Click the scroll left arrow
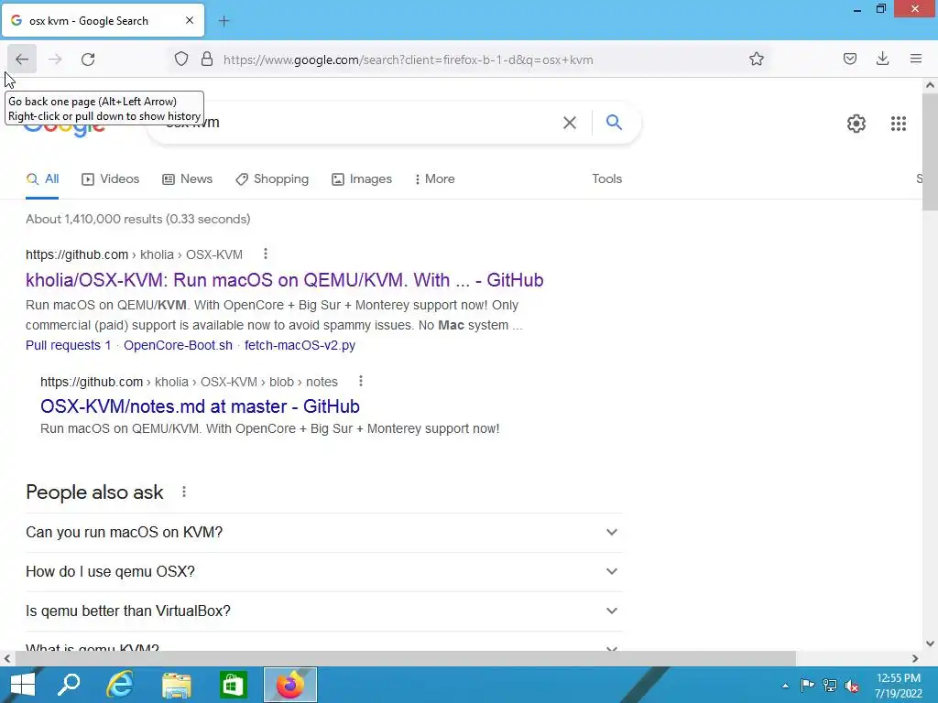This screenshot has height=703, width=938. pyautogui.click(x=7, y=658)
